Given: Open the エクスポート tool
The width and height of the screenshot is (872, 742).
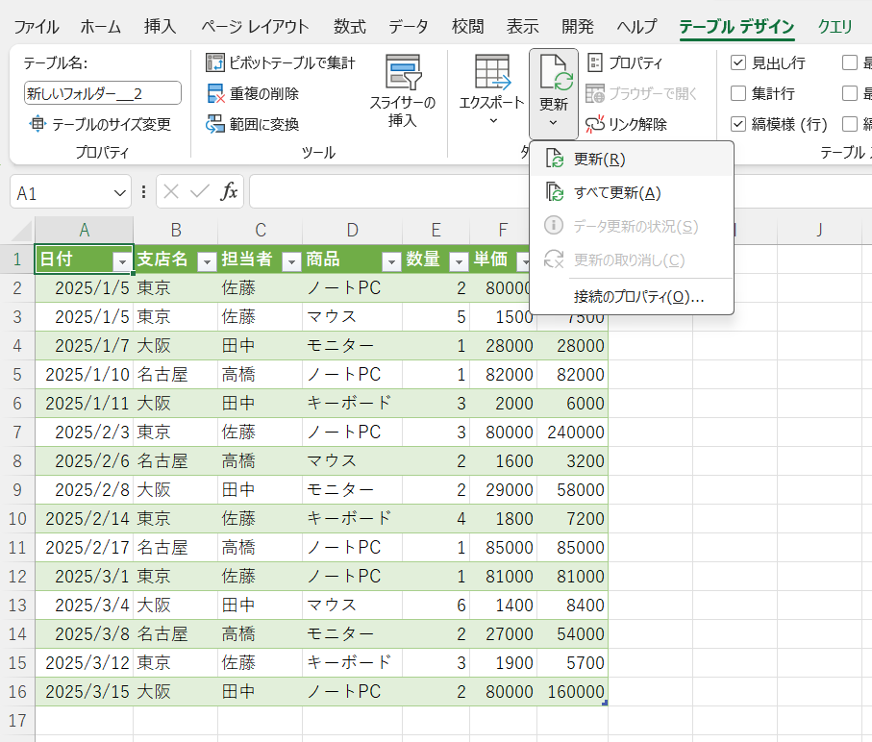Looking at the screenshot, I should (x=493, y=91).
